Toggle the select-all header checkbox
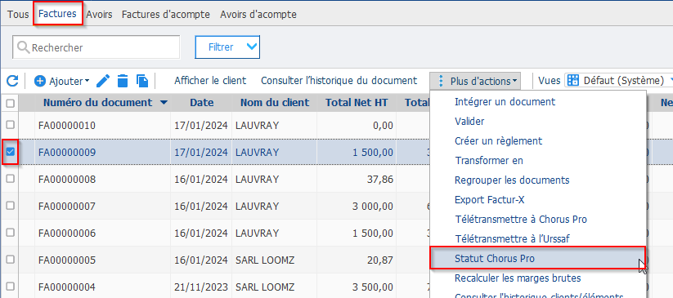 click(x=11, y=103)
